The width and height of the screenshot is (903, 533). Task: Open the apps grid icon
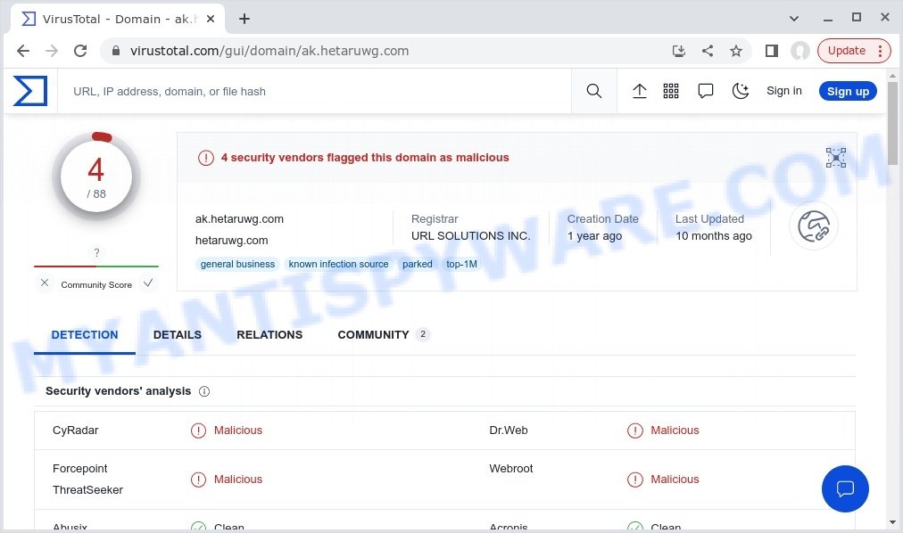point(671,91)
